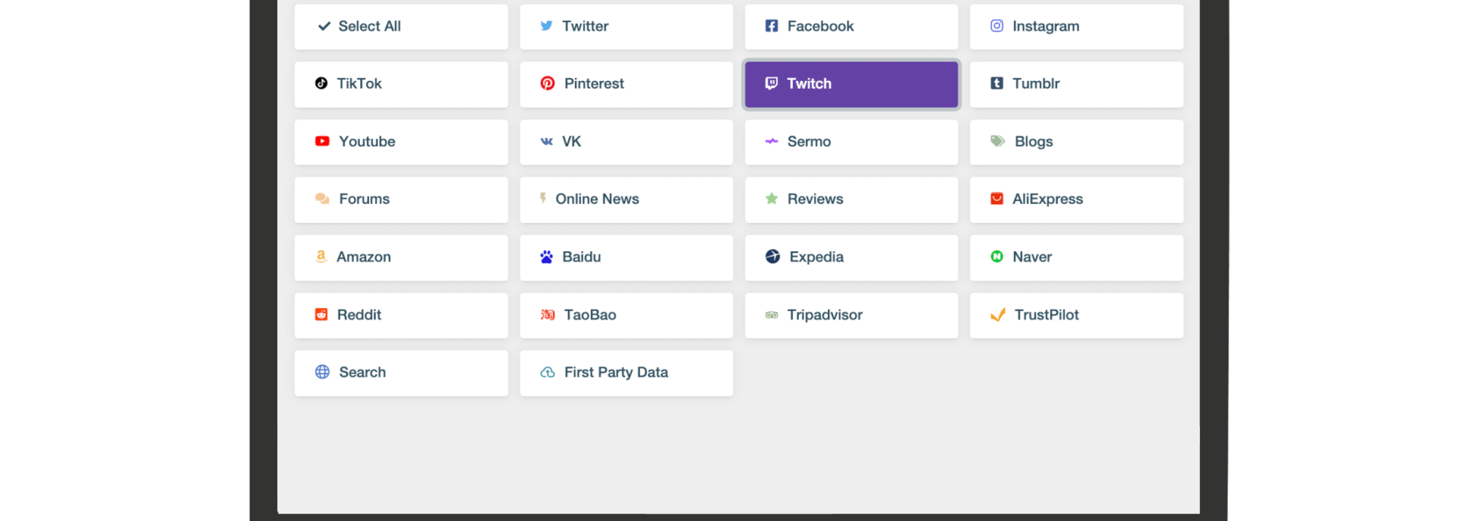Toggle the Select All option
Viewport: 1459px width, 521px height.
[x=400, y=27]
